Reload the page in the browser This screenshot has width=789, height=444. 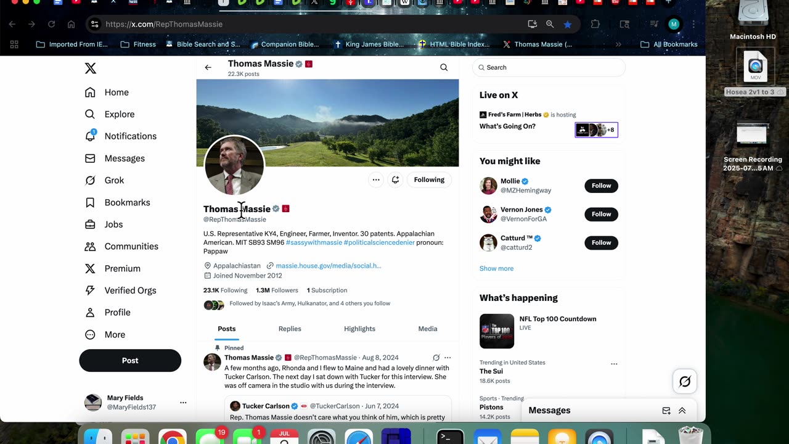(52, 24)
